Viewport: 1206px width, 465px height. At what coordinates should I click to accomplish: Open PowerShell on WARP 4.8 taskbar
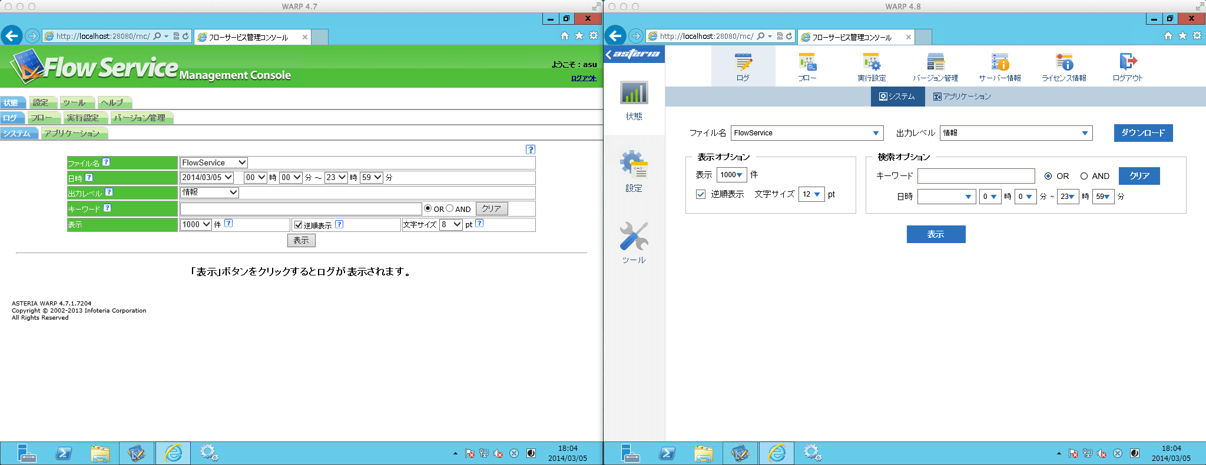pyautogui.click(x=667, y=453)
